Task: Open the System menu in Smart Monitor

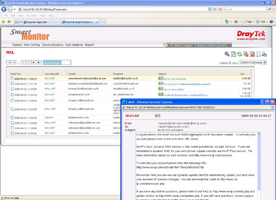Action: click(17, 44)
